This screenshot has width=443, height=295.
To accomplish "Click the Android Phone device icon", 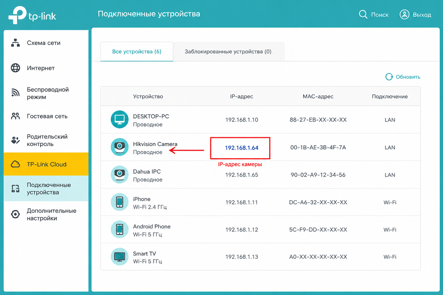I will point(120,229).
